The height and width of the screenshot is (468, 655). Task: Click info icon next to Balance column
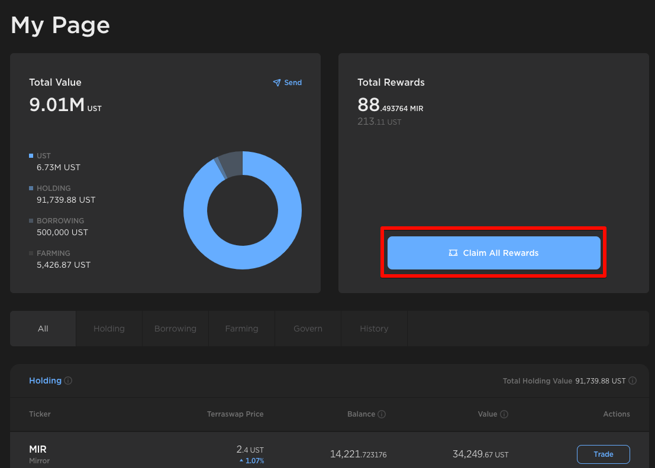[382, 414]
